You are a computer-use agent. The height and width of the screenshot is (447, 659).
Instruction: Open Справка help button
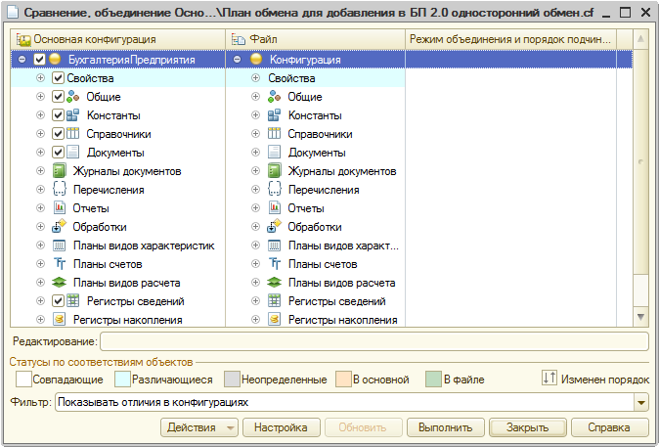pos(609,427)
